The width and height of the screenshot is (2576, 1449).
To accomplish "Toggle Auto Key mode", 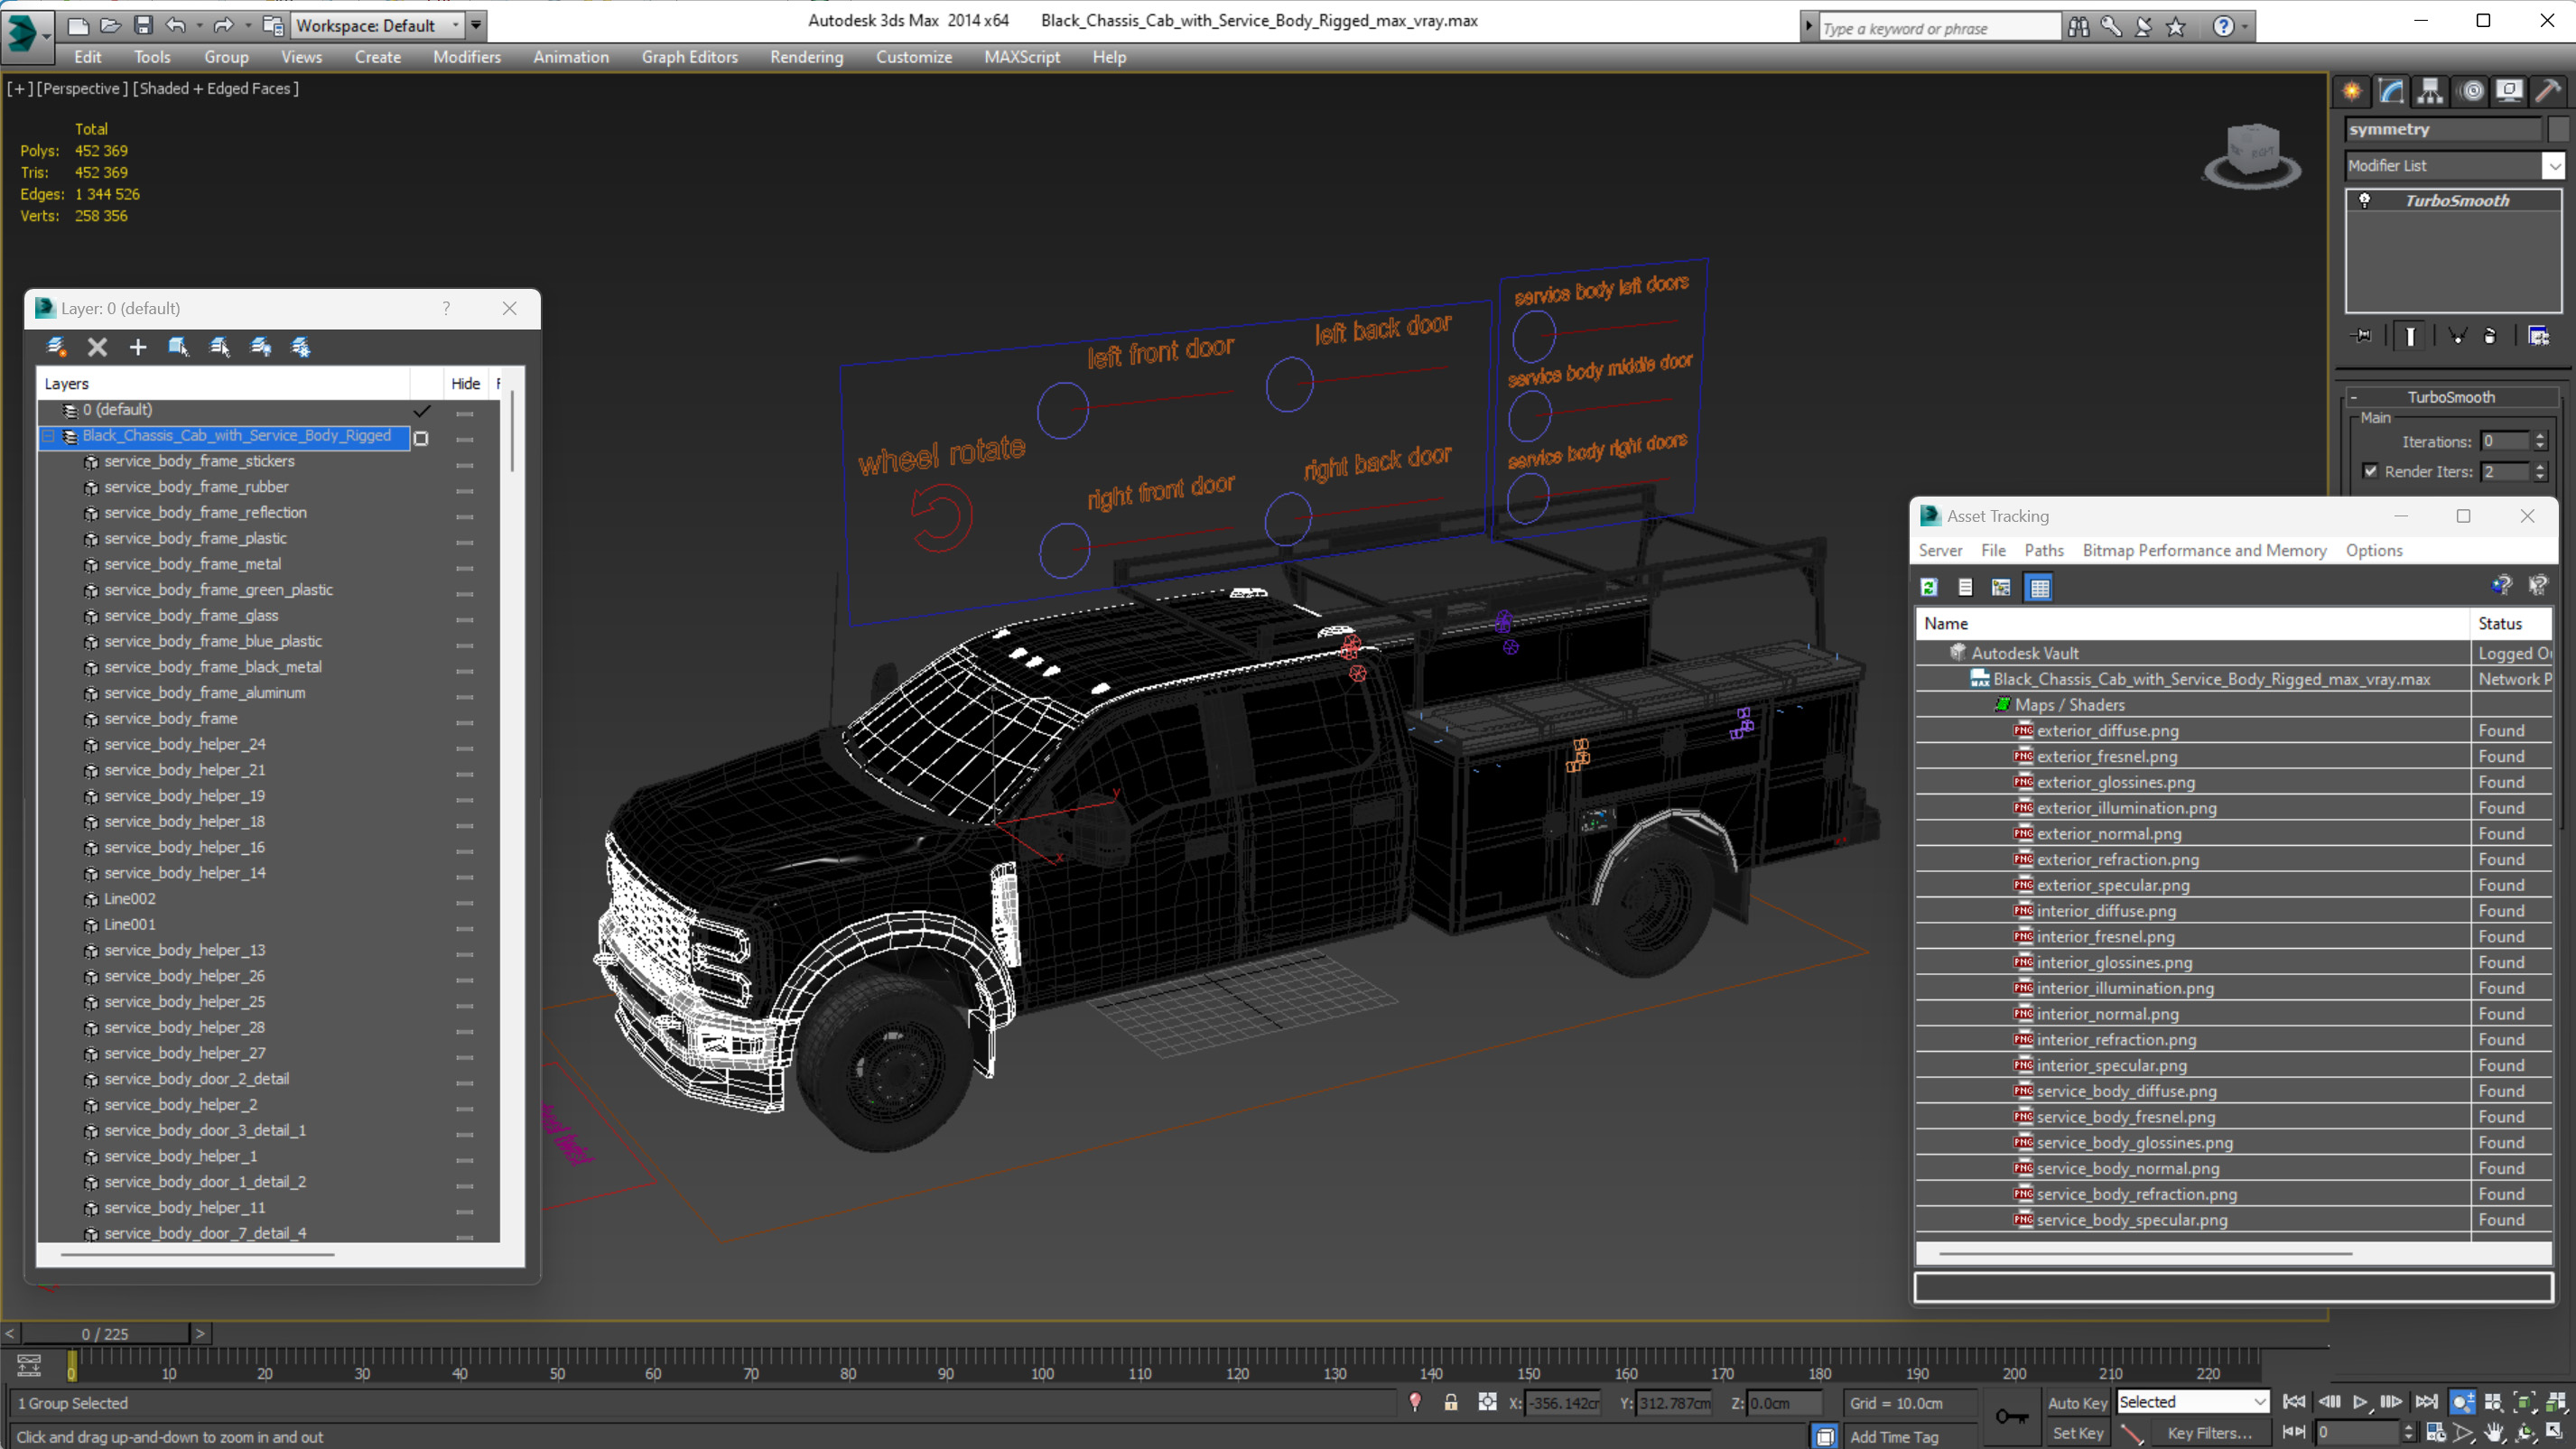I will click(x=2078, y=1403).
